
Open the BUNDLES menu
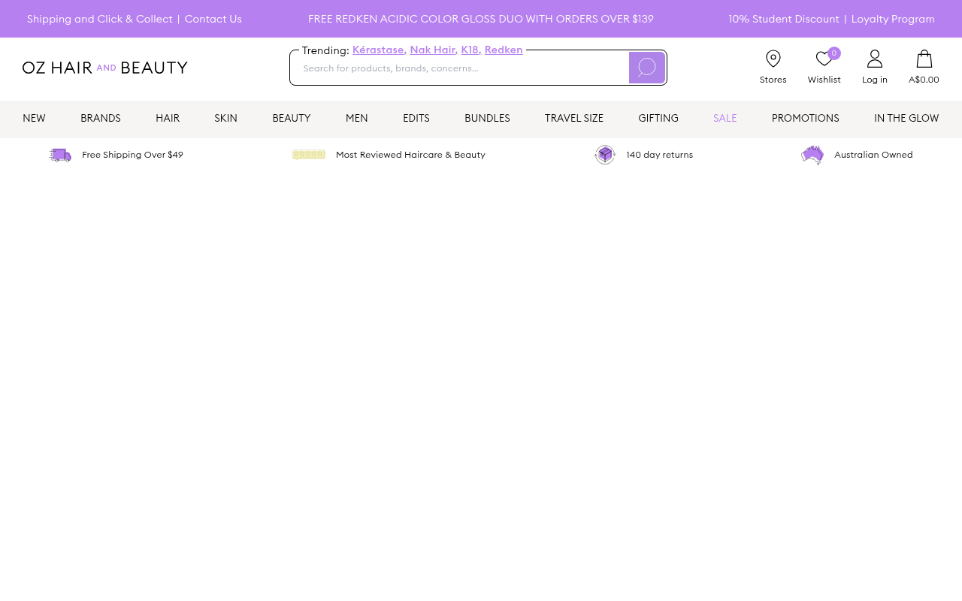pos(487,119)
